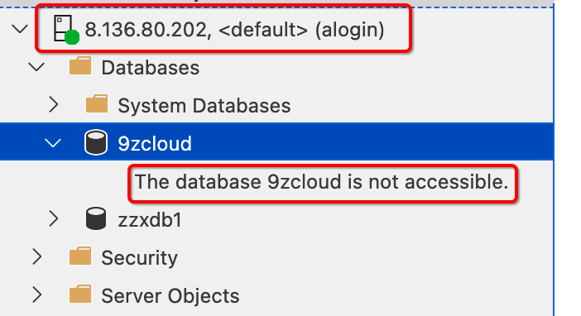Select the Databases tree label
581x316 pixels.
pos(151,68)
